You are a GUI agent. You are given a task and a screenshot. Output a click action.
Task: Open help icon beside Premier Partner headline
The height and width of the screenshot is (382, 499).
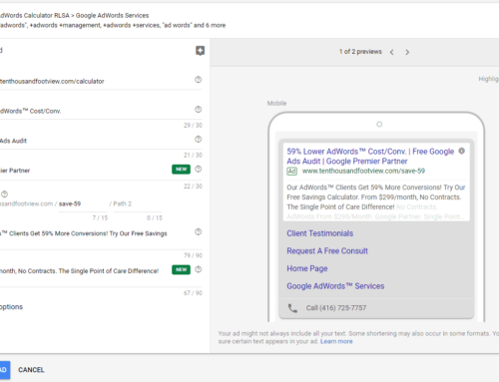pos(199,169)
